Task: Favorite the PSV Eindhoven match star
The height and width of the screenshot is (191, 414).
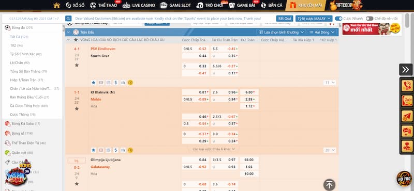Action: tap(77, 65)
